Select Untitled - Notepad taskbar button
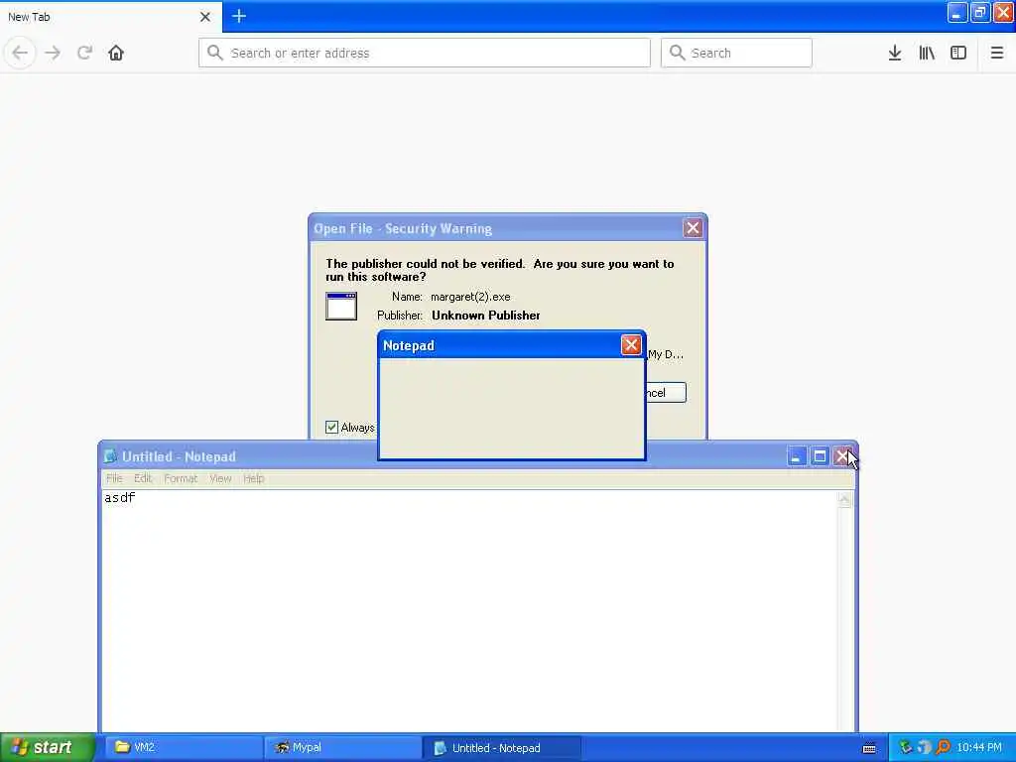This screenshot has width=1016, height=762. [502, 748]
